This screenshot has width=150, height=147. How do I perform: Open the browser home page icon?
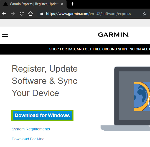pos(30,14)
